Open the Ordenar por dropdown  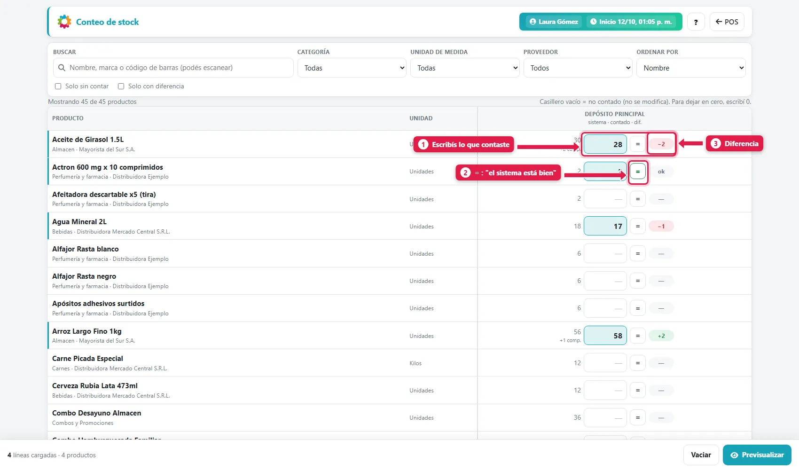(691, 68)
